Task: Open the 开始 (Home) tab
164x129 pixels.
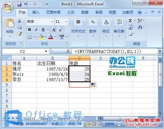Action: pyautogui.click(x=22, y=12)
